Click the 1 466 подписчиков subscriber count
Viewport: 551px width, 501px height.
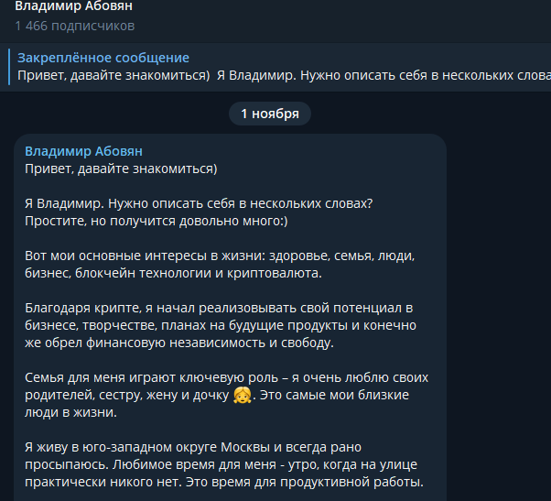coord(75,26)
